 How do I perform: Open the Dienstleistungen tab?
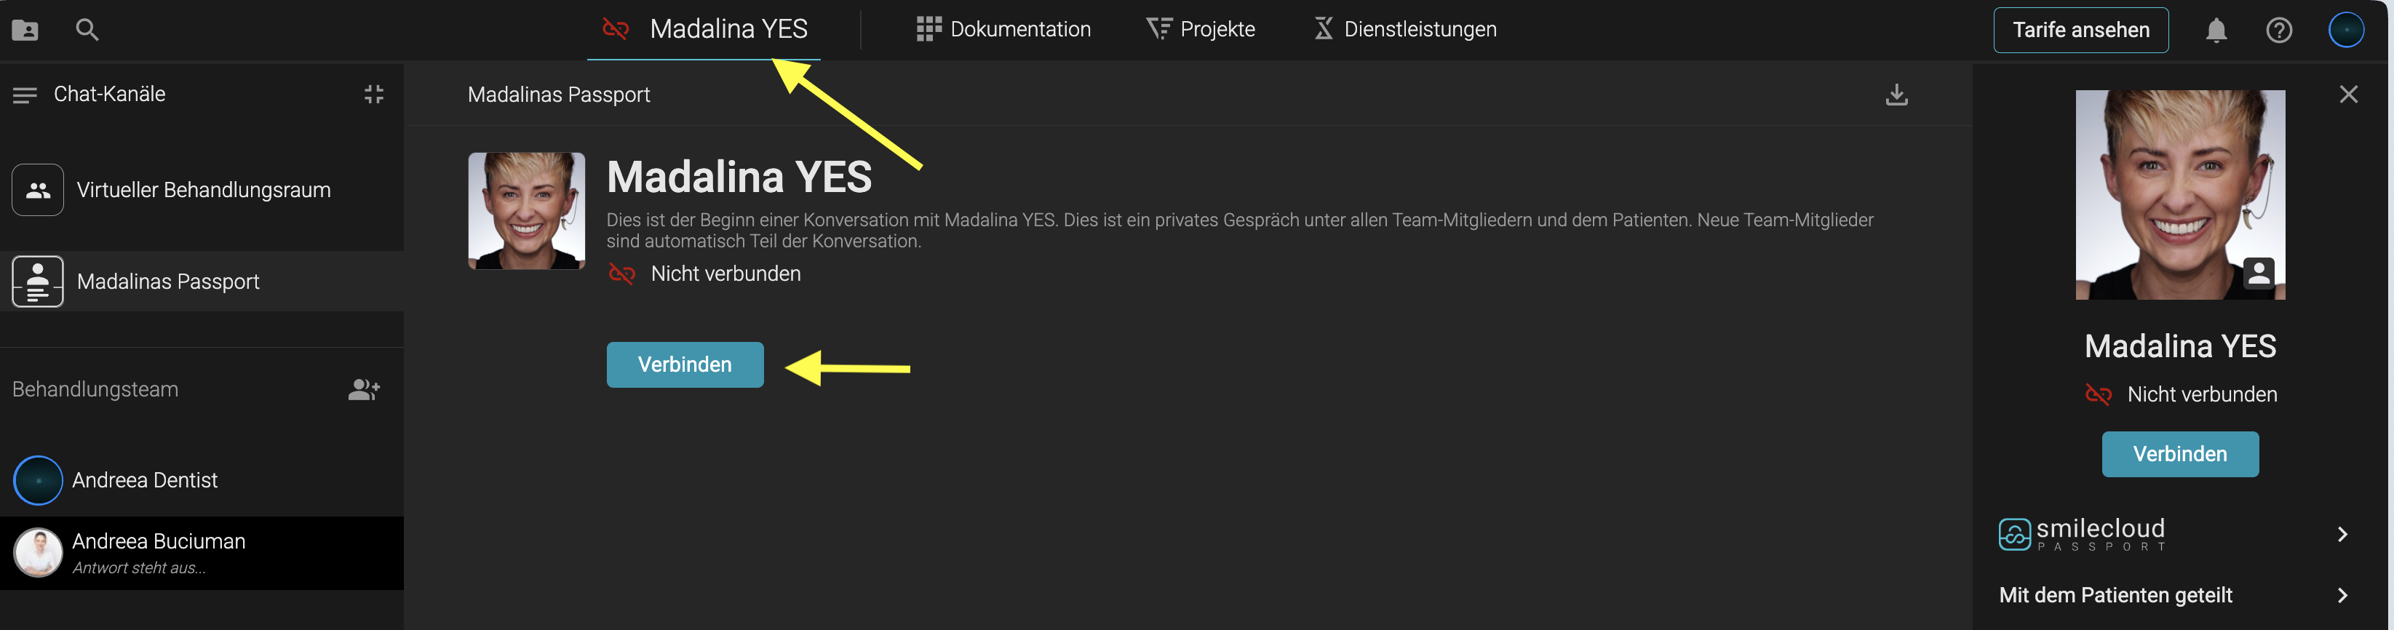(1405, 30)
